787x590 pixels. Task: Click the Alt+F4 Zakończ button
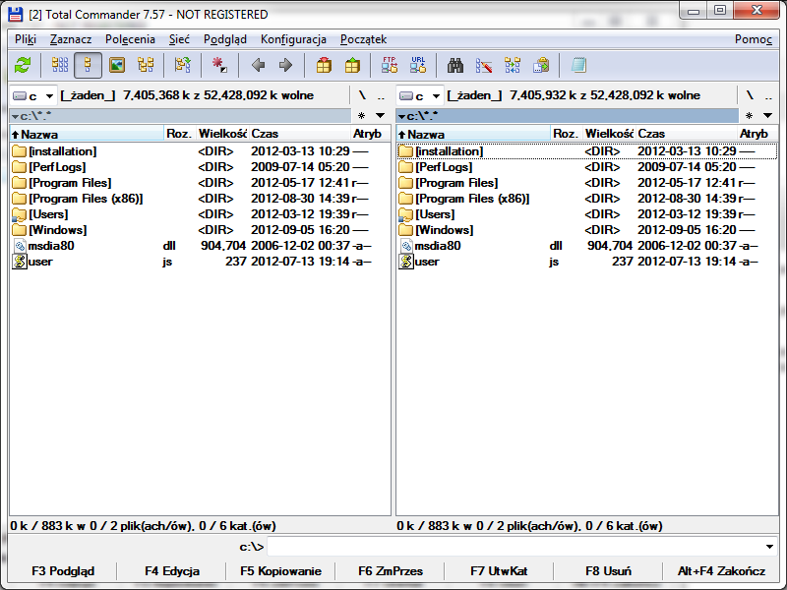coord(721,571)
